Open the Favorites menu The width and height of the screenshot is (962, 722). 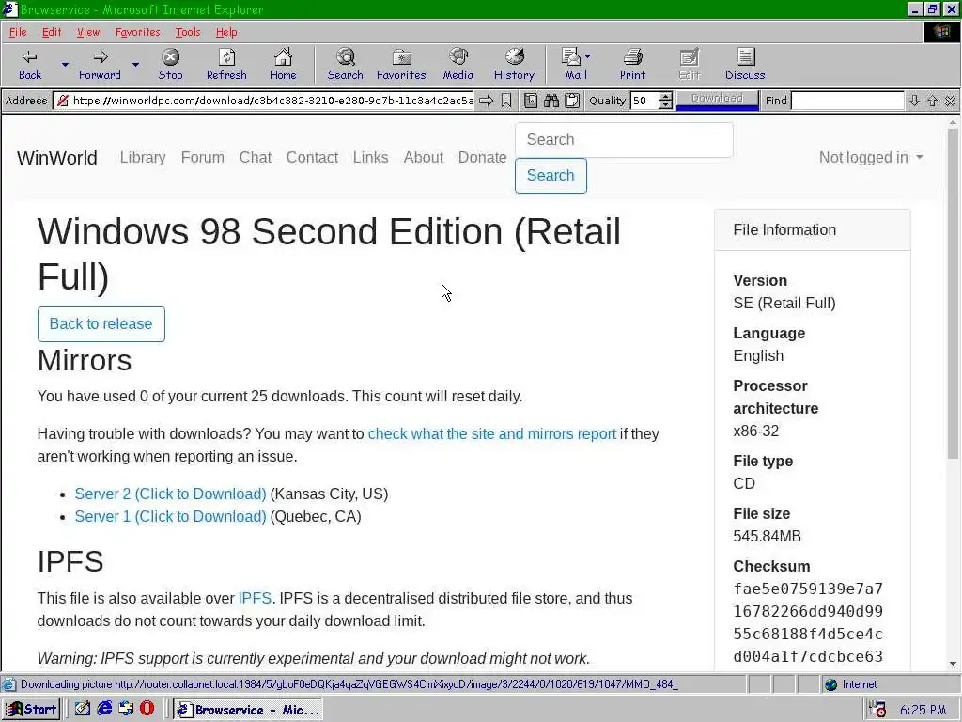click(137, 32)
